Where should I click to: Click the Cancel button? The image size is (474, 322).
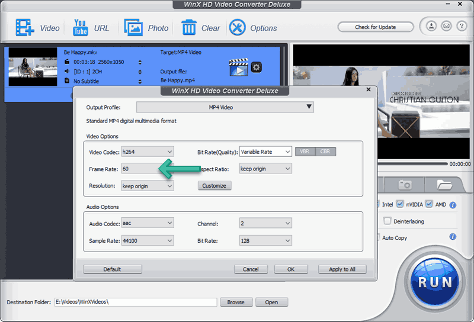[251, 269]
